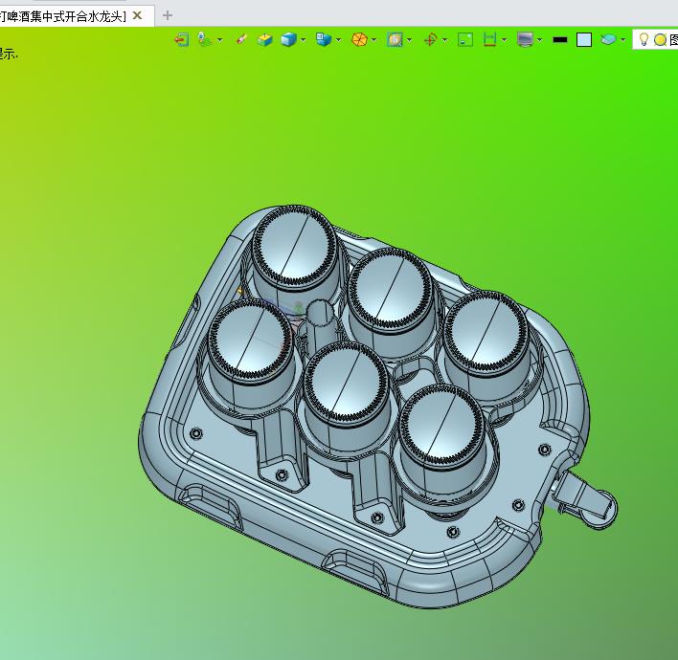
Task: Click the black line color swatch
Action: (560, 40)
